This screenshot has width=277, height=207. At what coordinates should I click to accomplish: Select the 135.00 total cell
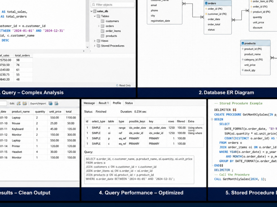click(71, 129)
